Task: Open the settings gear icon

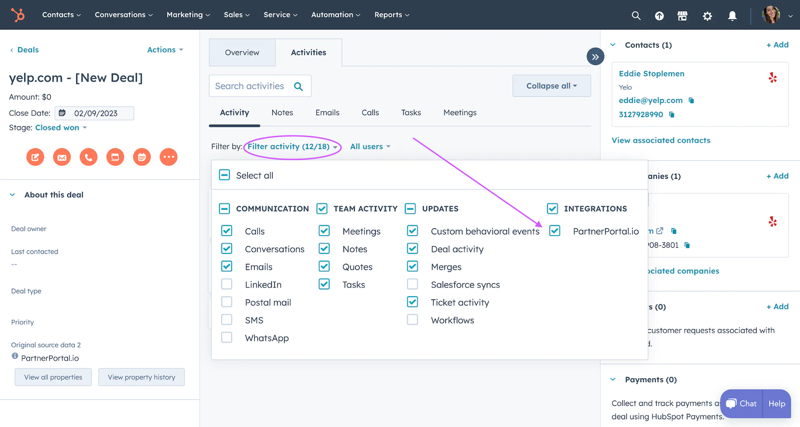Action: [708, 16]
